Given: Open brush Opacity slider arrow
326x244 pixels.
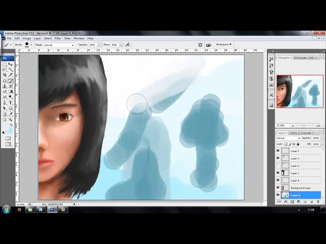Looking at the screenshot, I should point(99,45).
